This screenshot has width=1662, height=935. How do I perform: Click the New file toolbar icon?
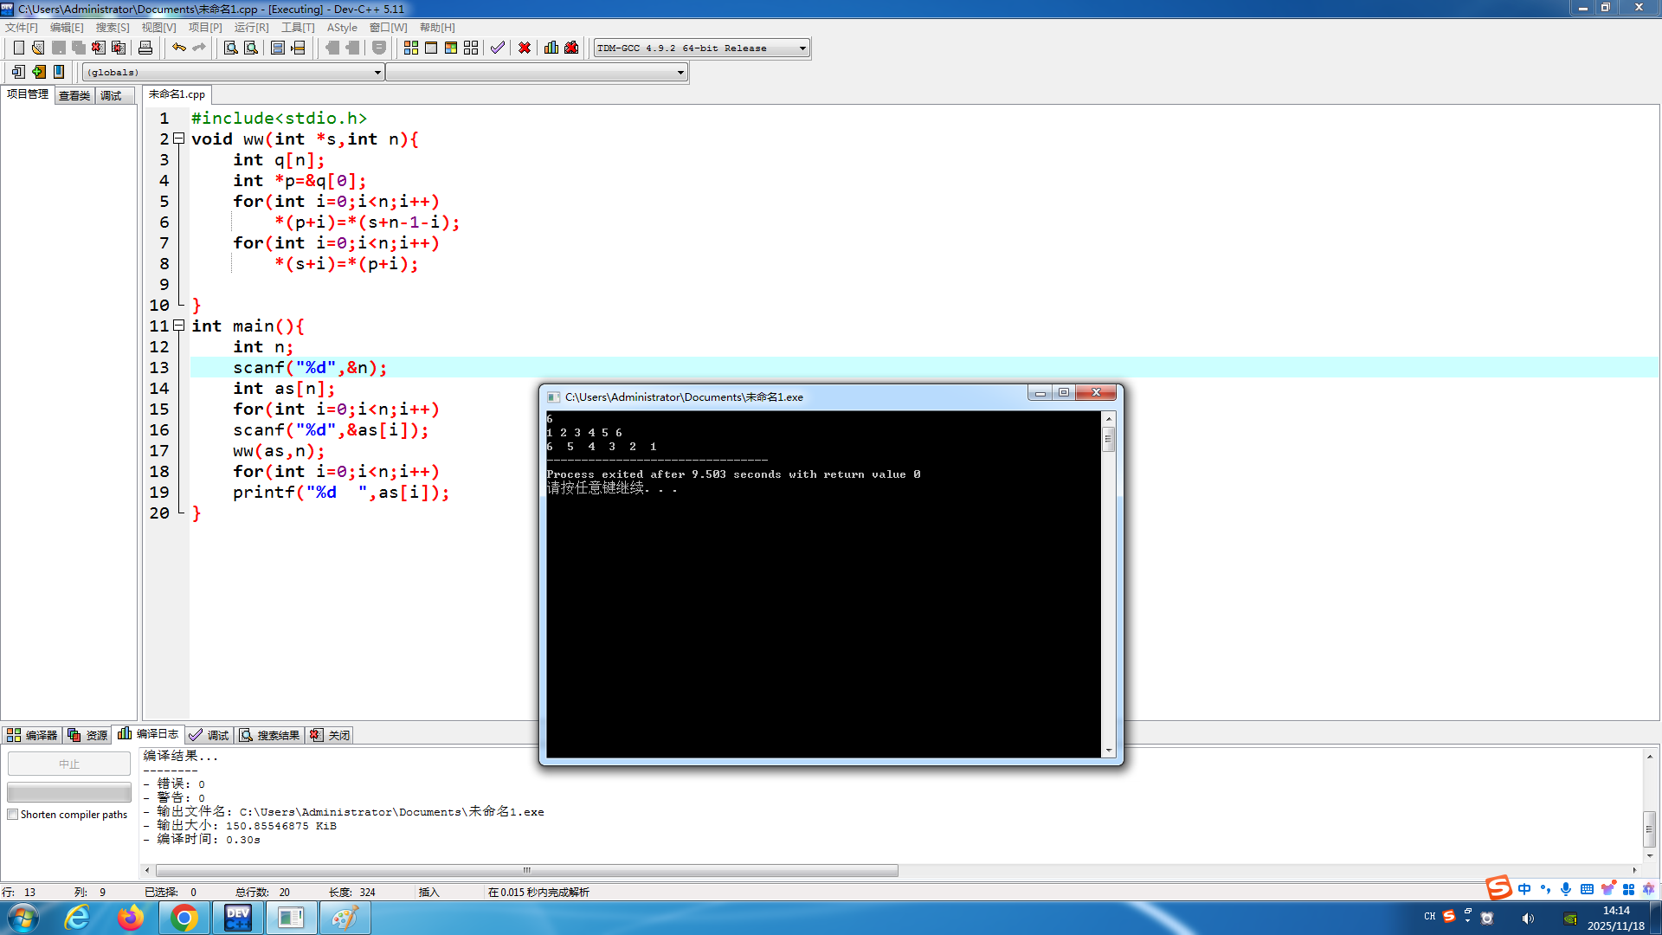[18, 48]
